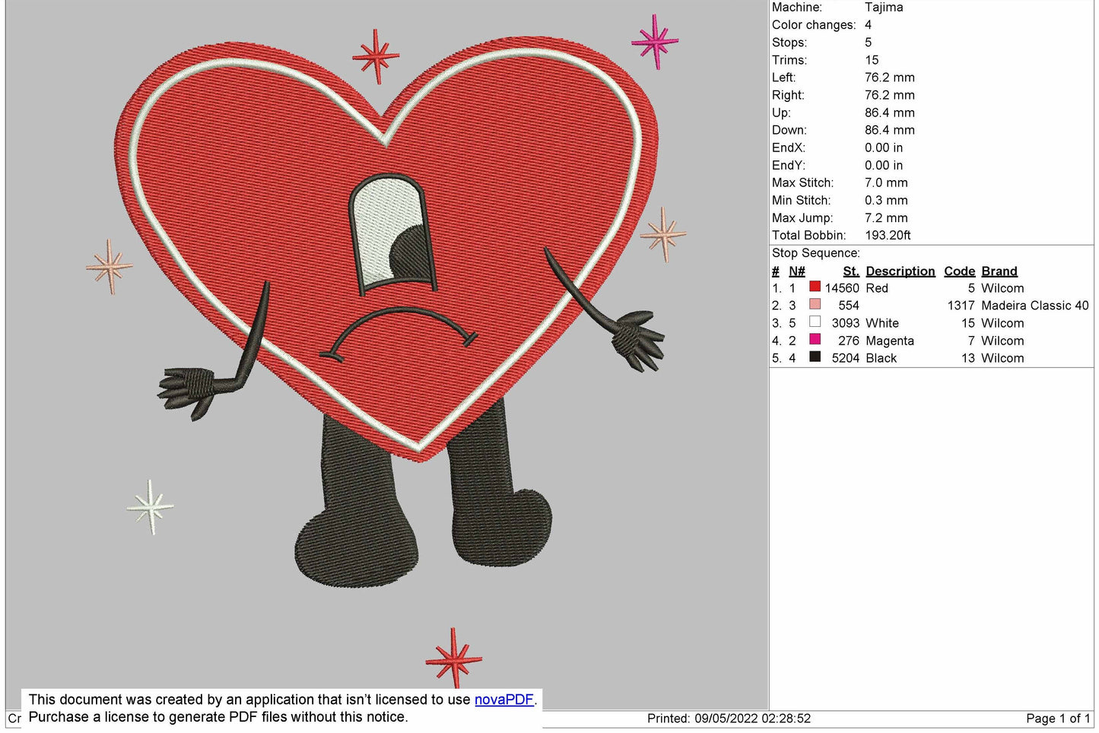Click the Max Jump value 7.2 mm
1099x733 pixels.
(x=886, y=218)
